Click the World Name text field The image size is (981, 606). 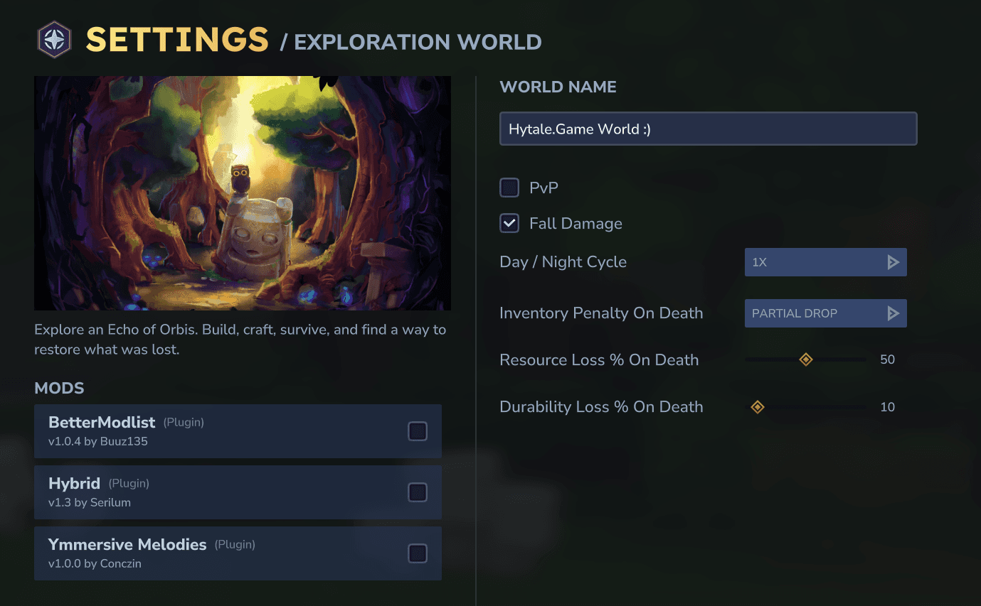pos(708,129)
